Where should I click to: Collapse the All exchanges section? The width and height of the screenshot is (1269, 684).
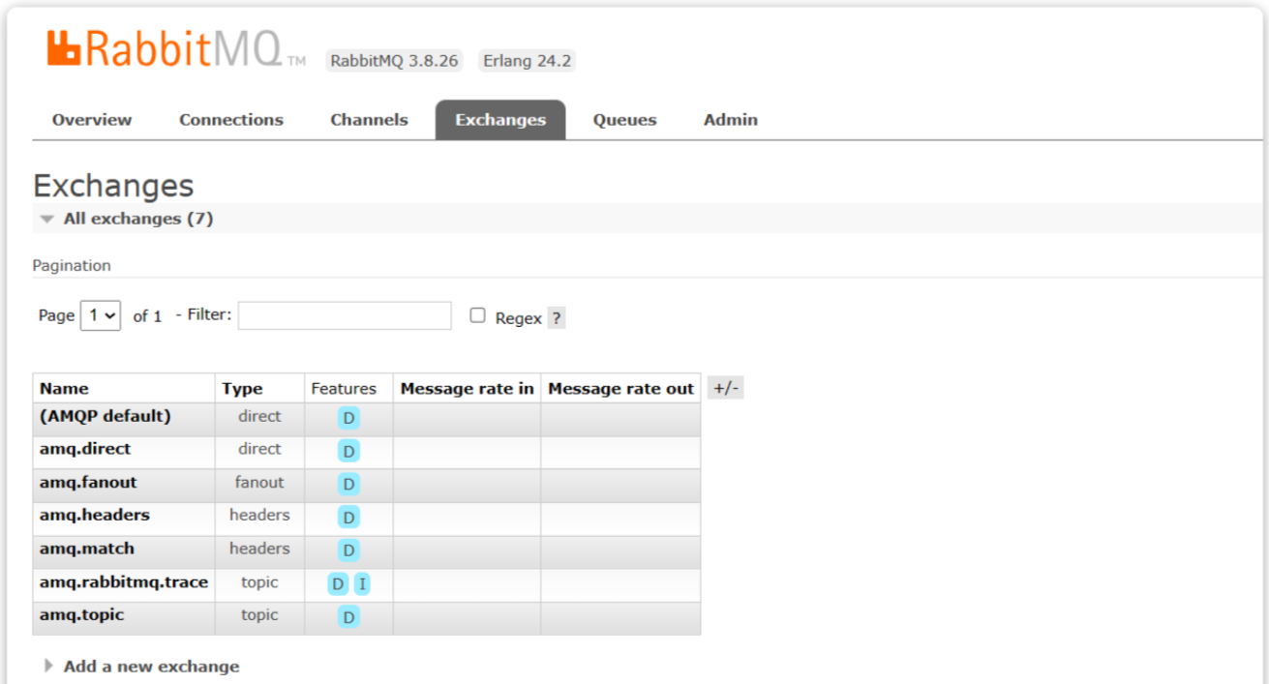(x=137, y=219)
